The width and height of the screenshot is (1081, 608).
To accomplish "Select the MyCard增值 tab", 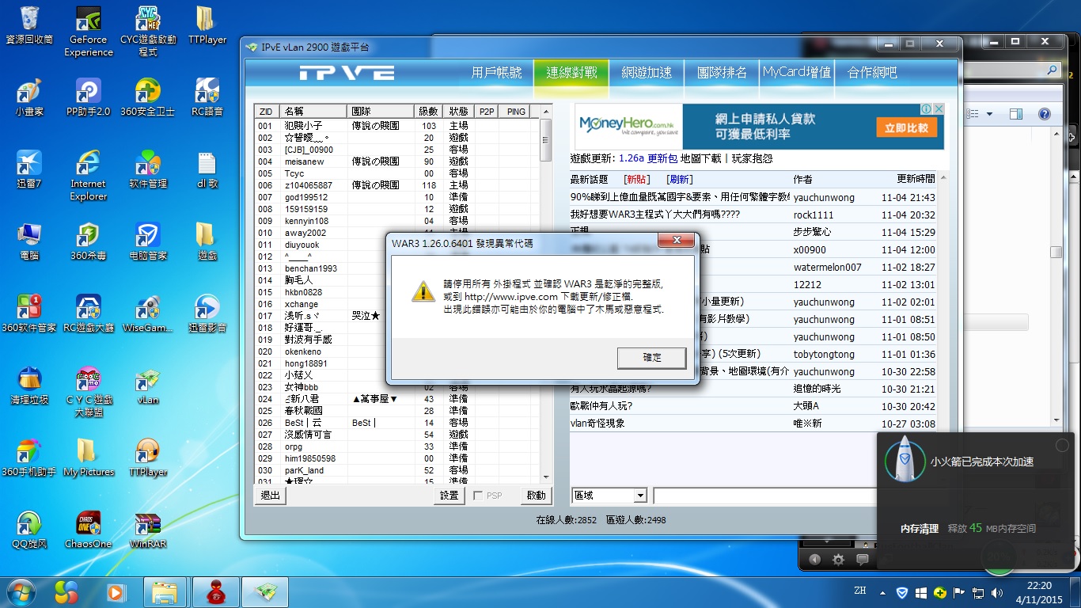I will [x=797, y=73].
